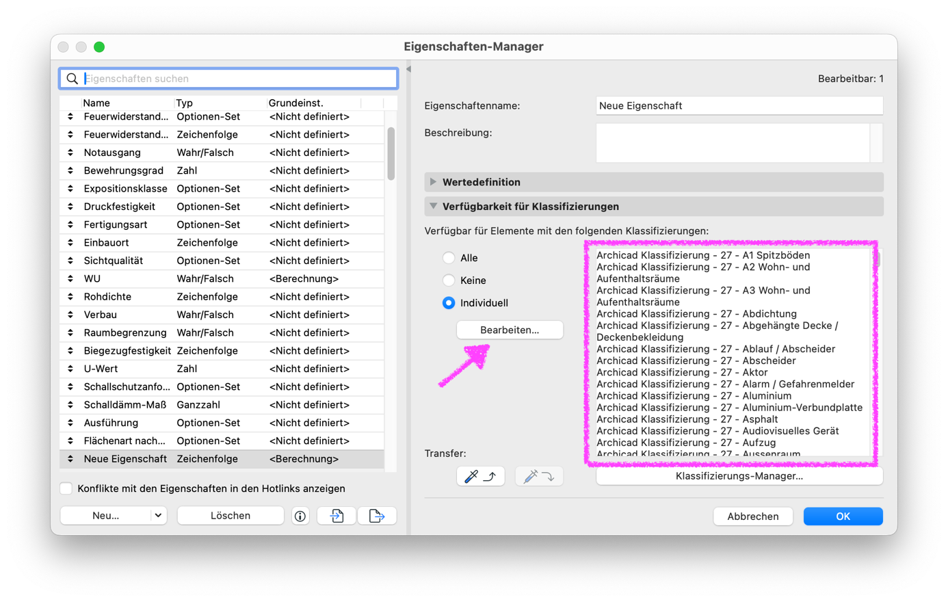Select the Alle radio button
The width and height of the screenshot is (948, 602).
click(449, 258)
